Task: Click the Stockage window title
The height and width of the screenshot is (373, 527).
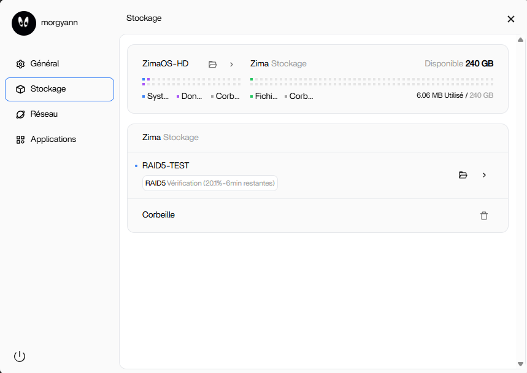Action: coord(144,18)
